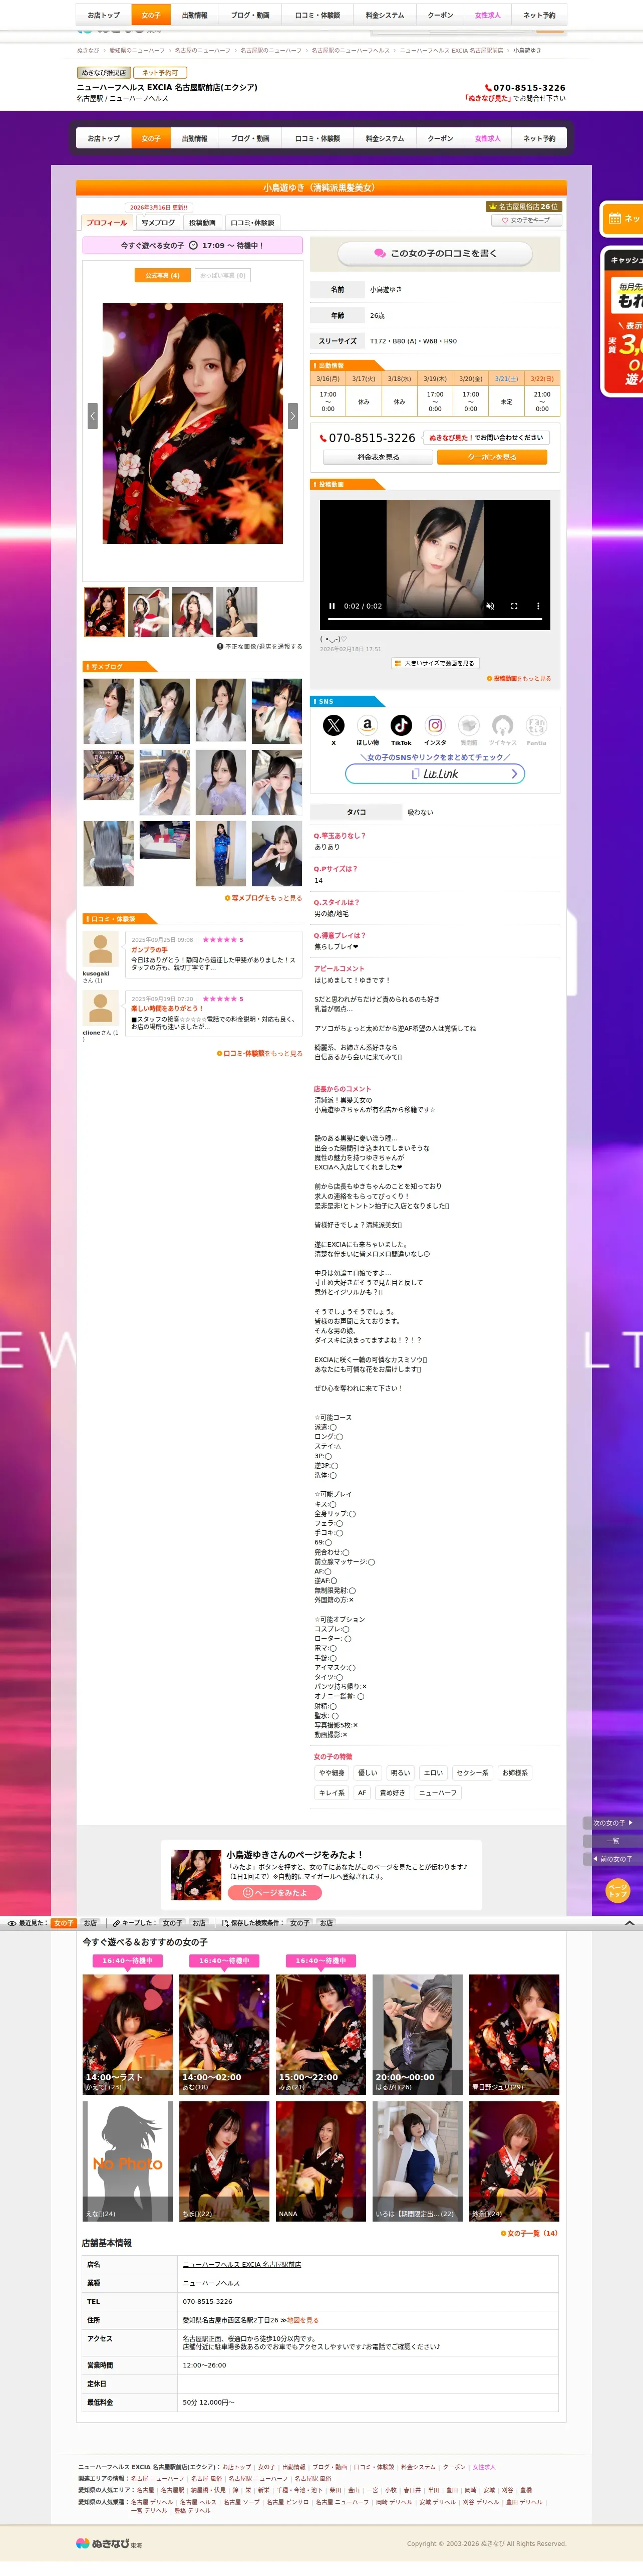The image size is (643, 2576).
Task: Select the プロフィール tab
Action: (x=107, y=223)
